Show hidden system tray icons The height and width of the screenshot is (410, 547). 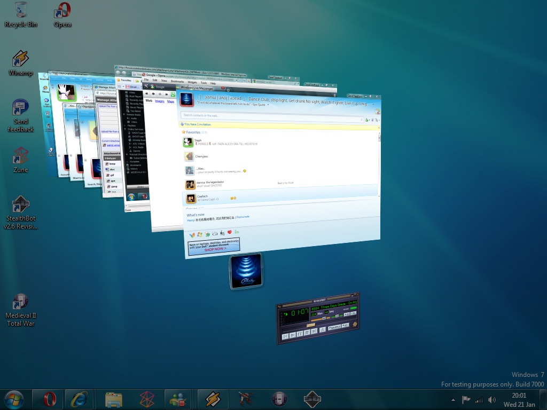(x=453, y=400)
